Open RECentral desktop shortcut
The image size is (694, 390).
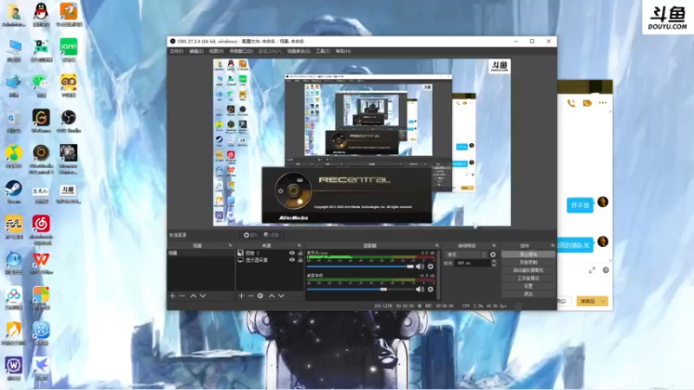[41, 159]
